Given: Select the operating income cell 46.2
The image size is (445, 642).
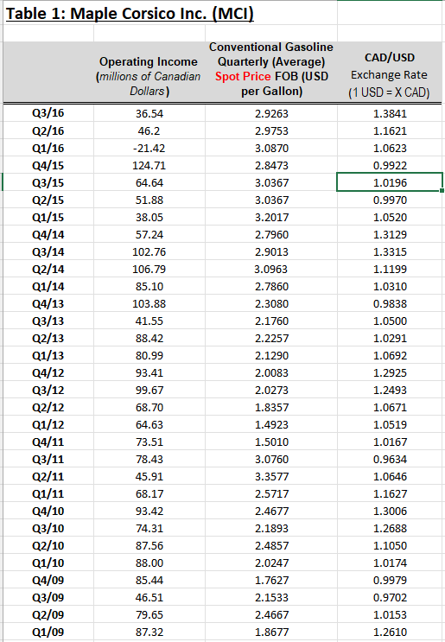Looking at the screenshot, I should (149, 130).
